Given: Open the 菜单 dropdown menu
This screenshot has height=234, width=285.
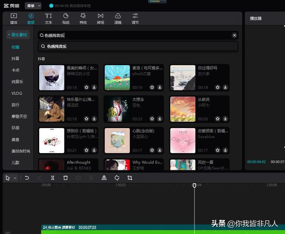Looking at the screenshot, I should pos(33,6).
